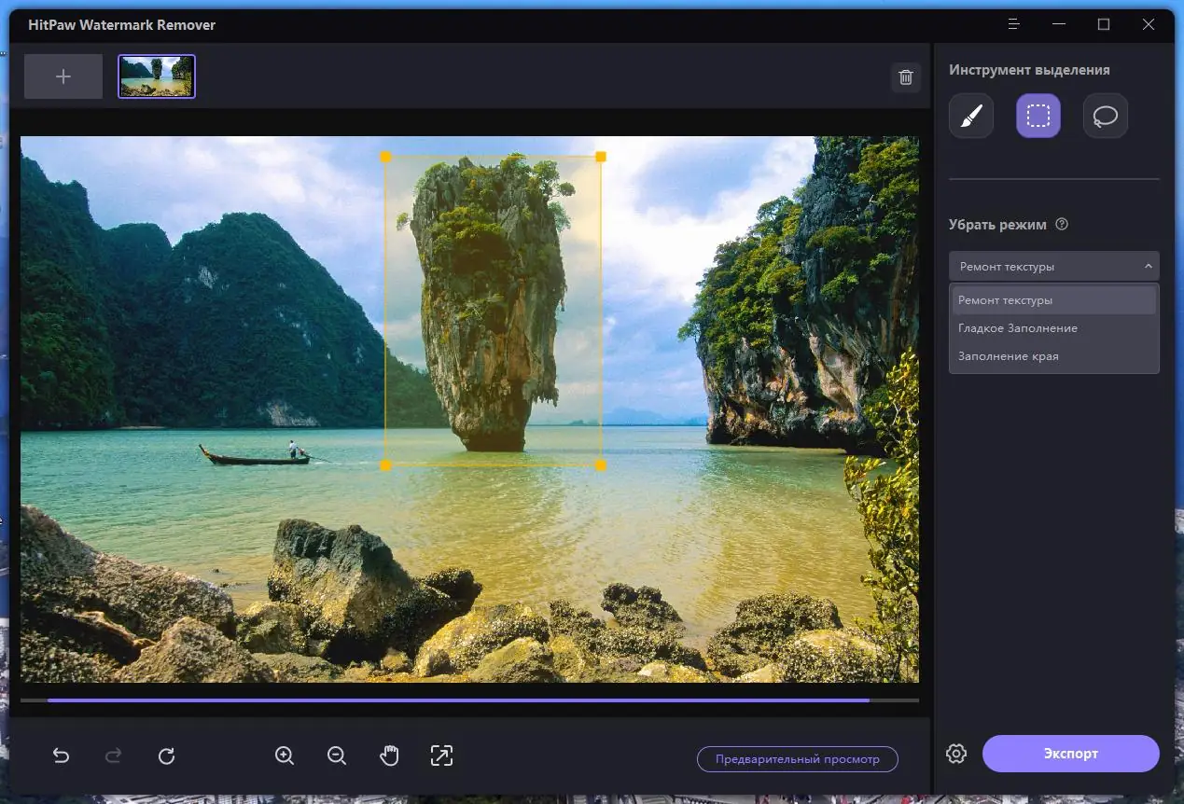Activate the hand pan tool

pyautogui.click(x=389, y=756)
